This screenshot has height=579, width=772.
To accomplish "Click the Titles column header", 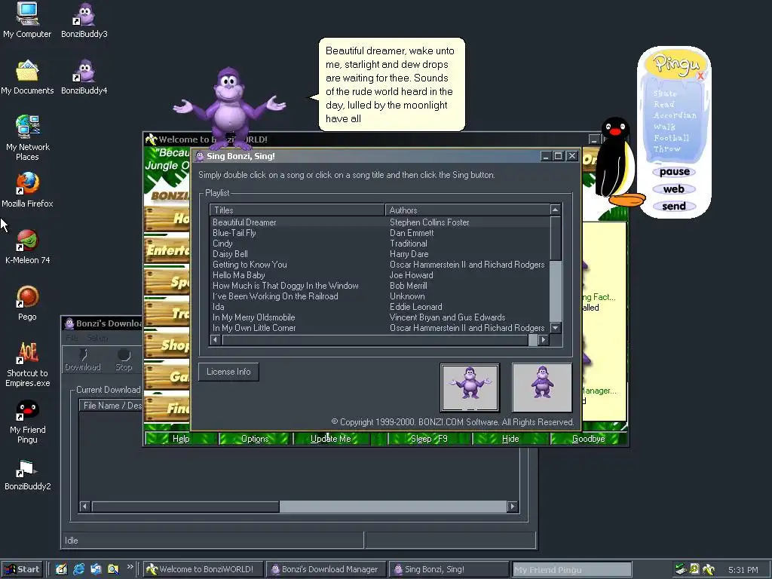I will [297, 210].
